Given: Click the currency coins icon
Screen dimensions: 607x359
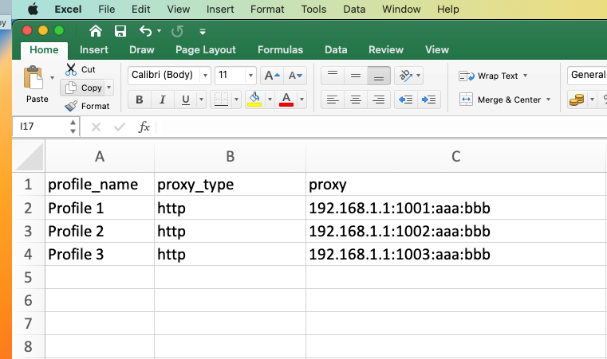Looking at the screenshot, I should point(577,100).
